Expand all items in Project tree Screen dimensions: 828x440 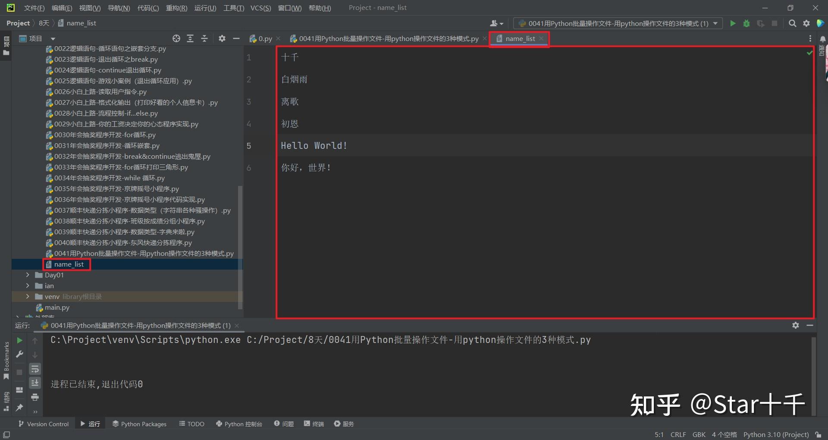190,38
